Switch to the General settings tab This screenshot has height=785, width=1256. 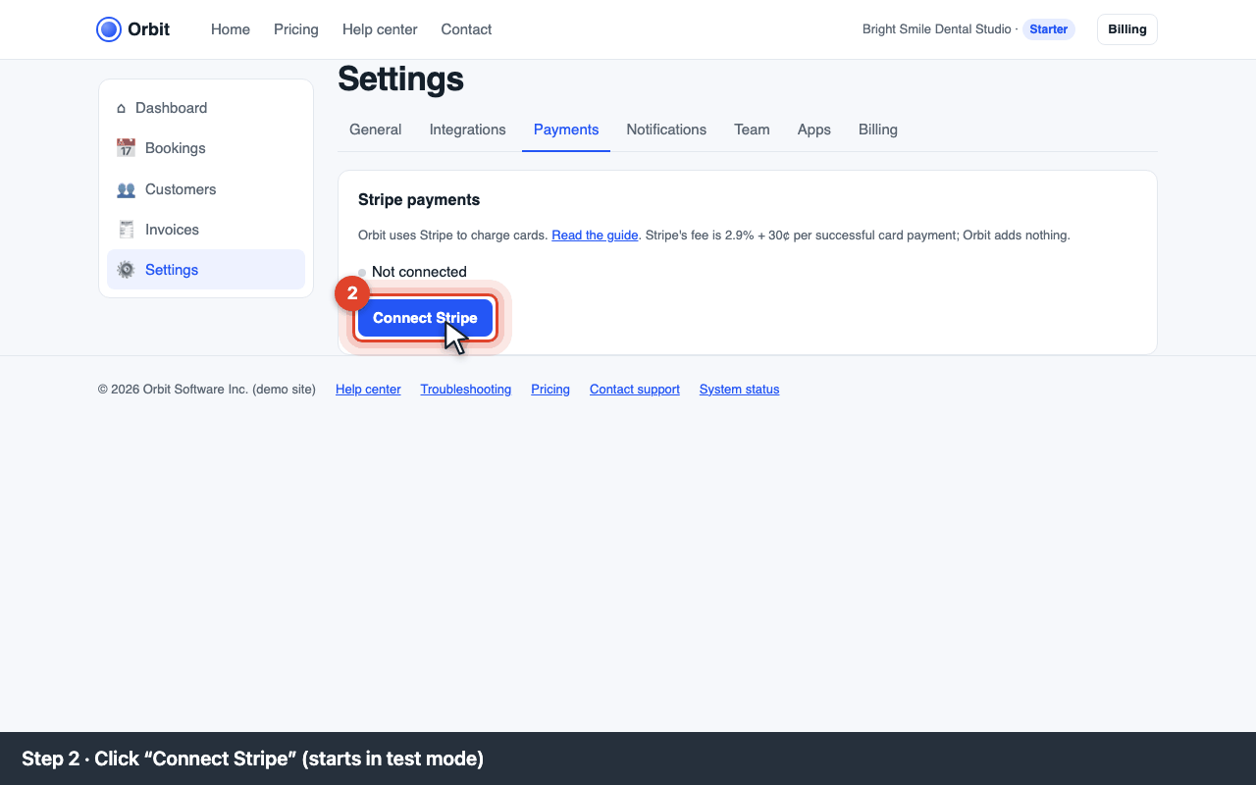(376, 130)
